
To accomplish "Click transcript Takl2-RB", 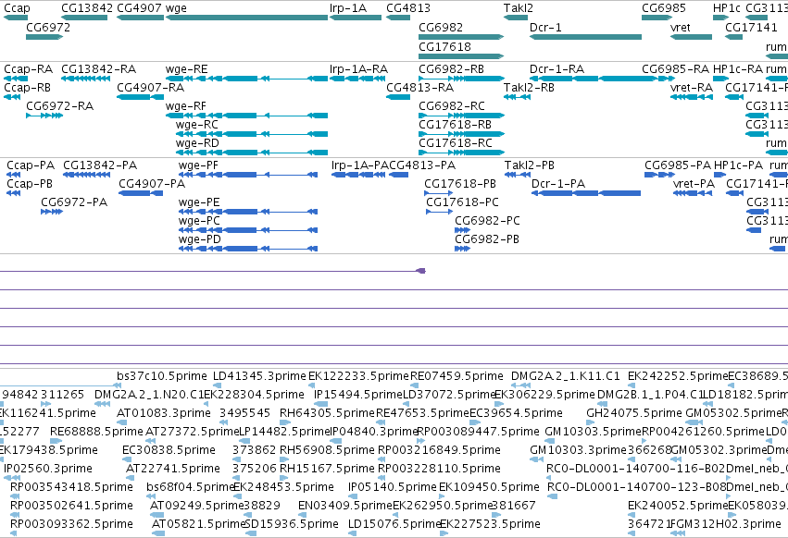I will click(517, 97).
